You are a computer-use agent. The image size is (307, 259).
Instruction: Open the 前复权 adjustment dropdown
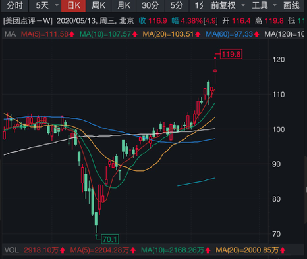click(x=223, y=5)
